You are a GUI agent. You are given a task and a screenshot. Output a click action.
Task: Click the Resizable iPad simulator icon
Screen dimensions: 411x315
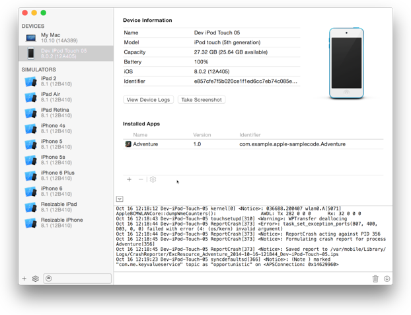coord(30,208)
